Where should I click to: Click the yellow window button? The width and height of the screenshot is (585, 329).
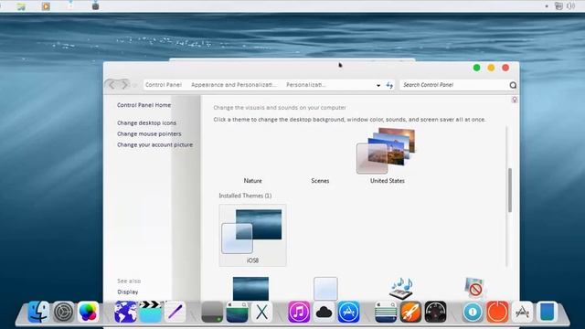coord(491,68)
